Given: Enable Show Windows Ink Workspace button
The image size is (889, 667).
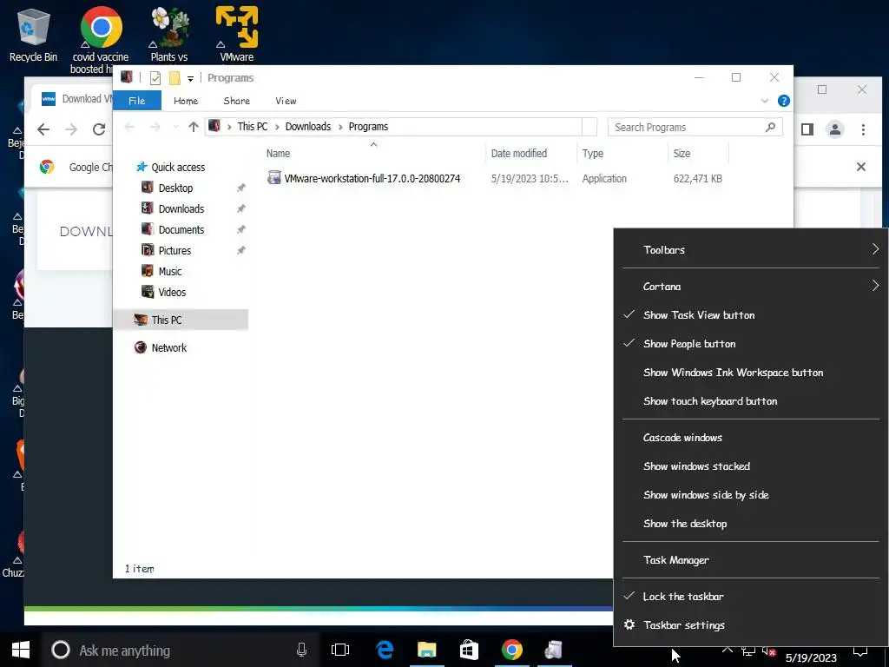Looking at the screenshot, I should point(751,373).
